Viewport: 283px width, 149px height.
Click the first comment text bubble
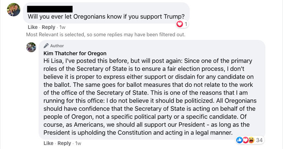pyautogui.click(x=106, y=13)
